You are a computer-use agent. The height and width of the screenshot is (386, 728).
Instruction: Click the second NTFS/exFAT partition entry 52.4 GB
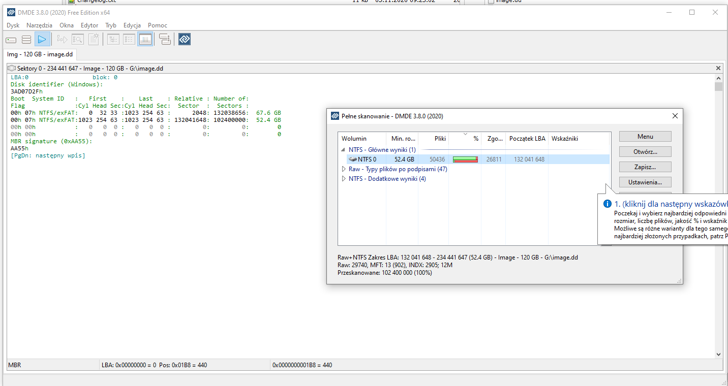coord(146,120)
